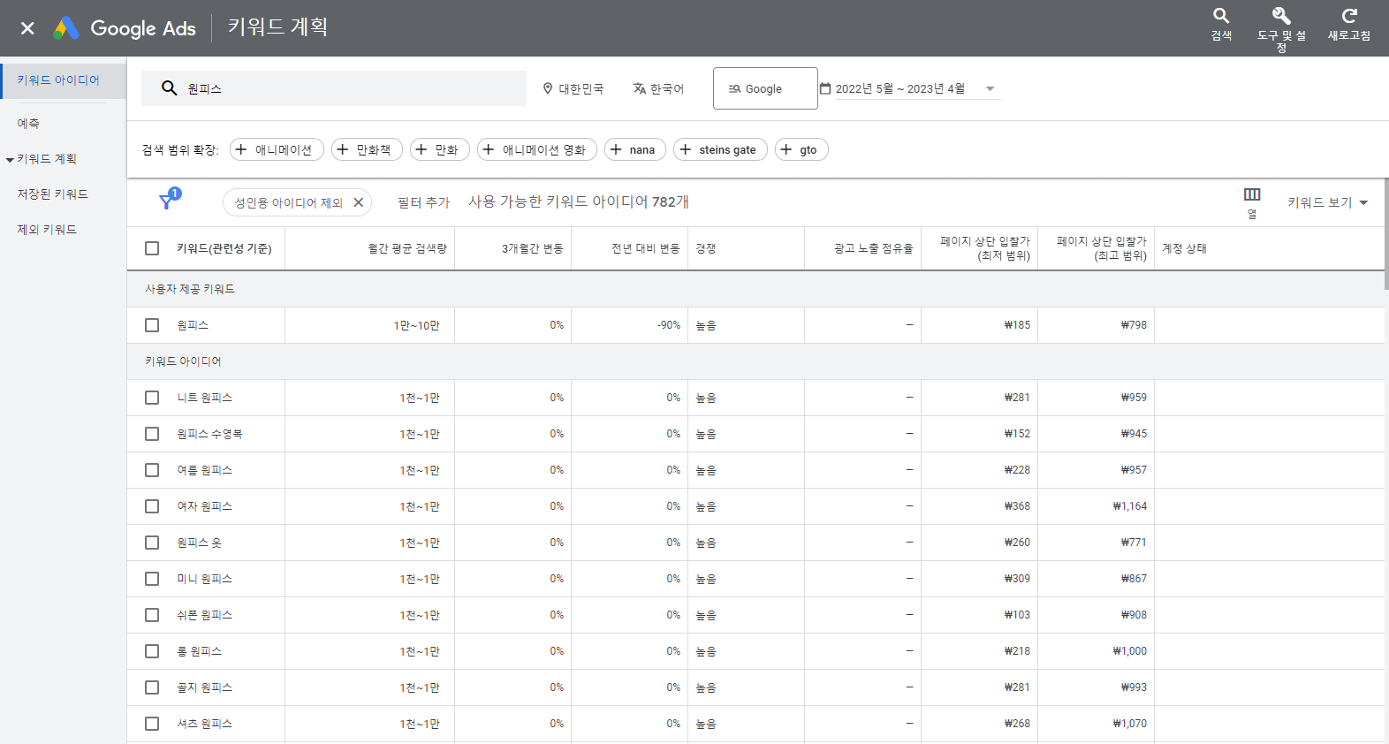
Task: Check the 여자 원피스 row
Action: 152,506
